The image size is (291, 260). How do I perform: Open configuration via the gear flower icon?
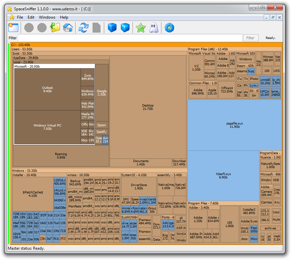[169, 28]
